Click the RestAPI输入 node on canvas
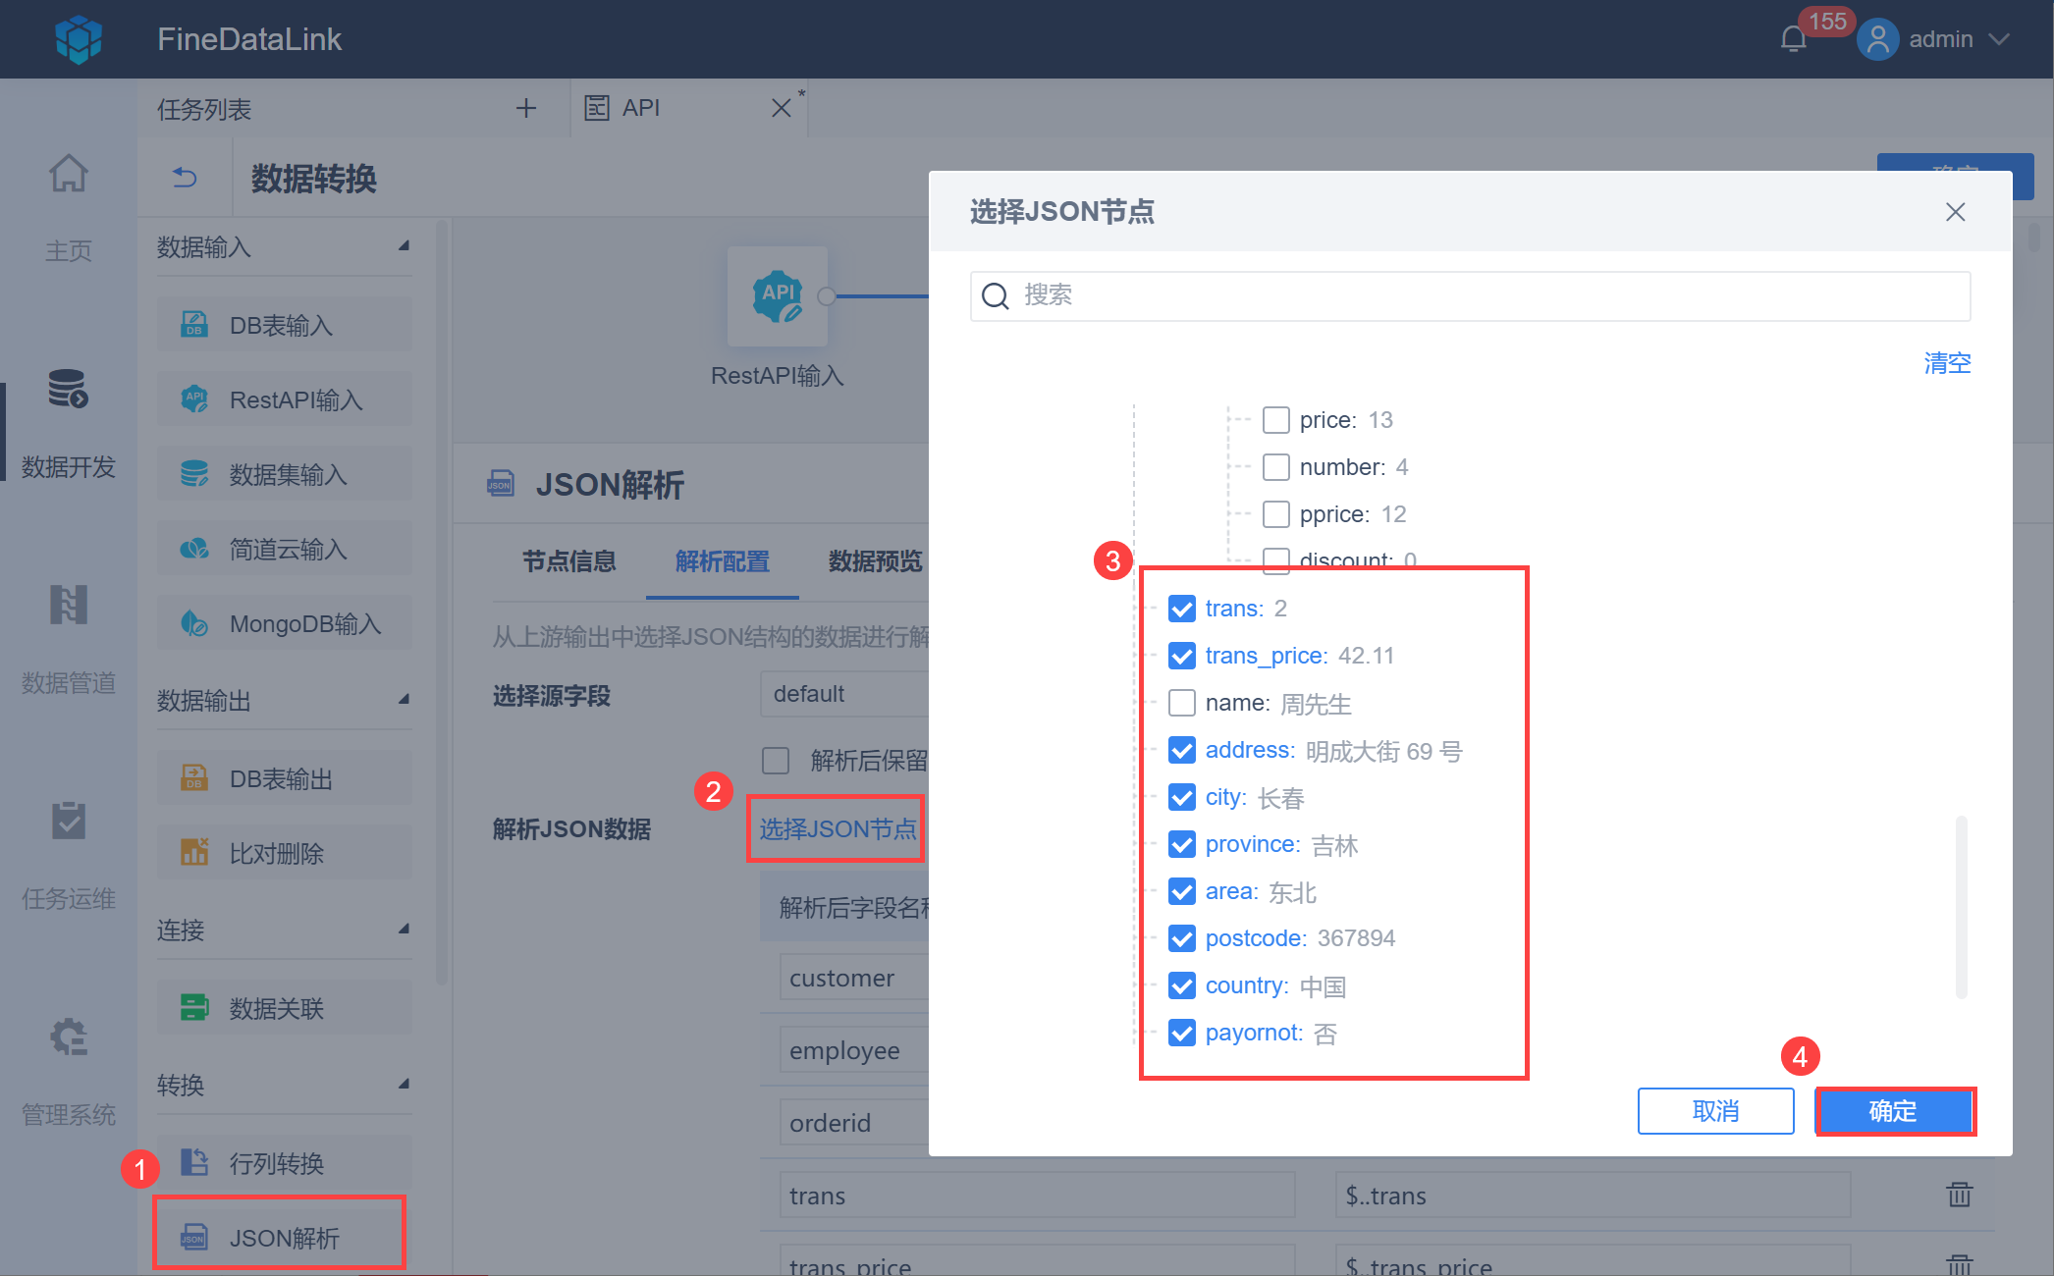The width and height of the screenshot is (2054, 1276). point(777,296)
